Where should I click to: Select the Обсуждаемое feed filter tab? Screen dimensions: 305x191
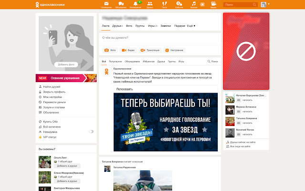coord(132,62)
